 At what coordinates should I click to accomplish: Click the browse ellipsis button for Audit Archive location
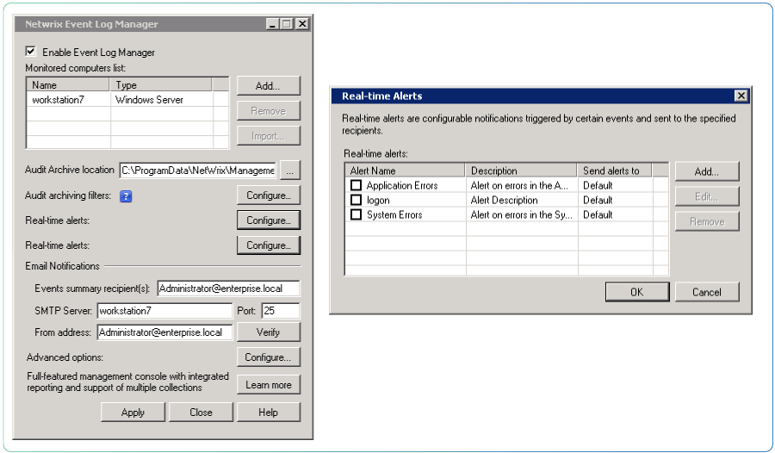(x=290, y=171)
